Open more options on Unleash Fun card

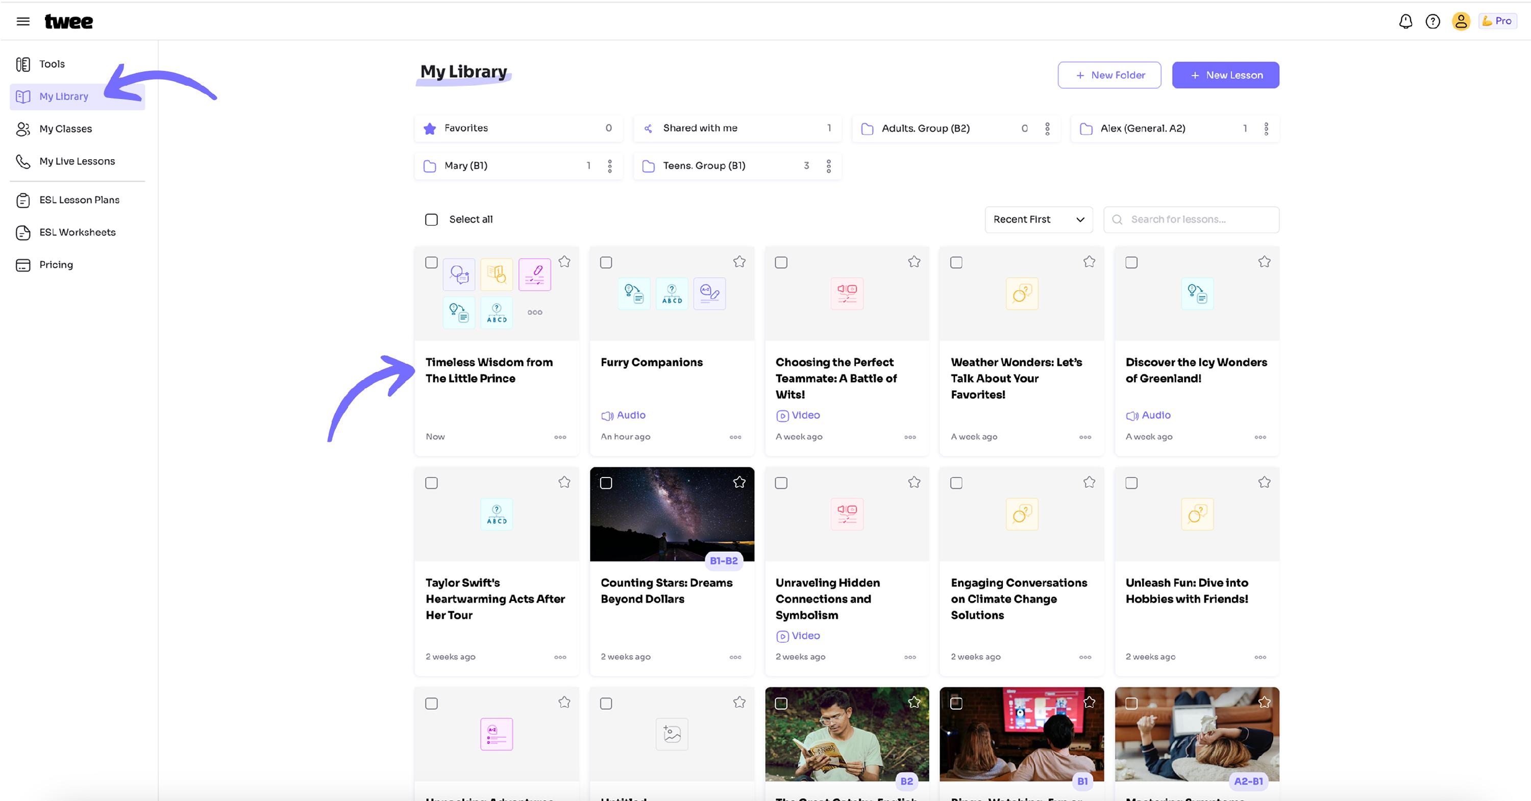tap(1261, 657)
